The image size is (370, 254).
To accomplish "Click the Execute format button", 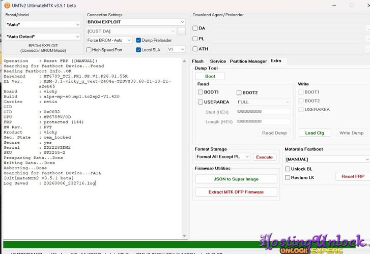I will pyautogui.click(x=264, y=157).
